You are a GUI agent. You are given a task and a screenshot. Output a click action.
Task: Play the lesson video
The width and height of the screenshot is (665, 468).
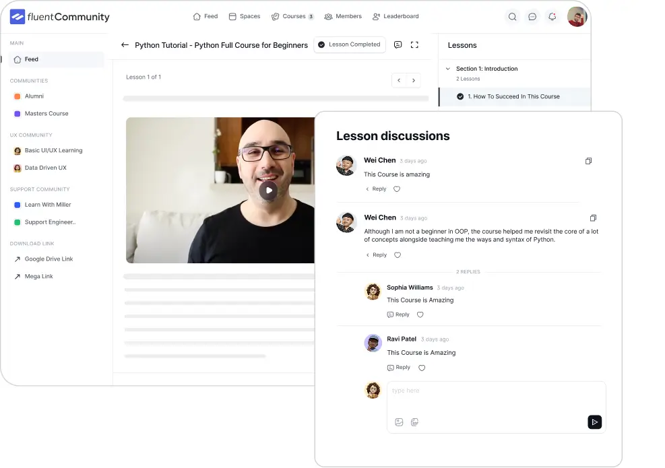click(x=268, y=191)
